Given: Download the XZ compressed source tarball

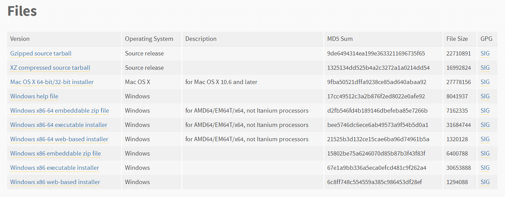Looking at the screenshot, I should tap(50, 68).
